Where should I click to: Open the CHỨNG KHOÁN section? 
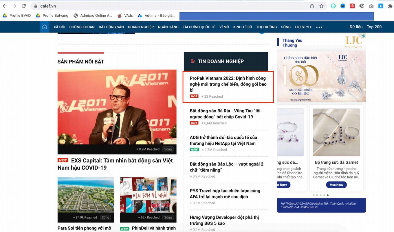pyautogui.click(x=82, y=27)
